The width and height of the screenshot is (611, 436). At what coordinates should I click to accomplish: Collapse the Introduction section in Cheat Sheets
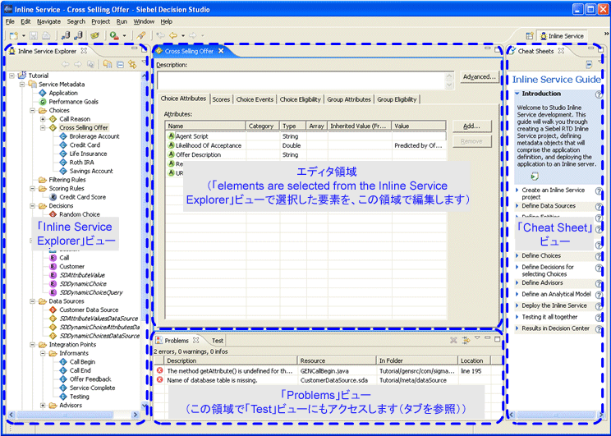click(517, 94)
